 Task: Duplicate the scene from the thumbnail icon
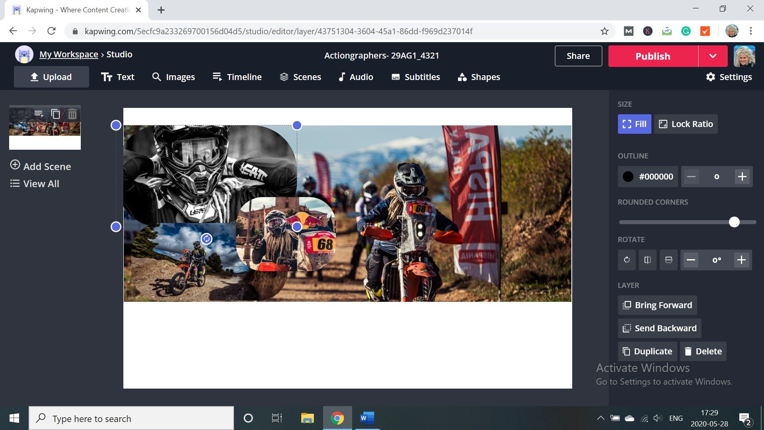click(x=56, y=114)
